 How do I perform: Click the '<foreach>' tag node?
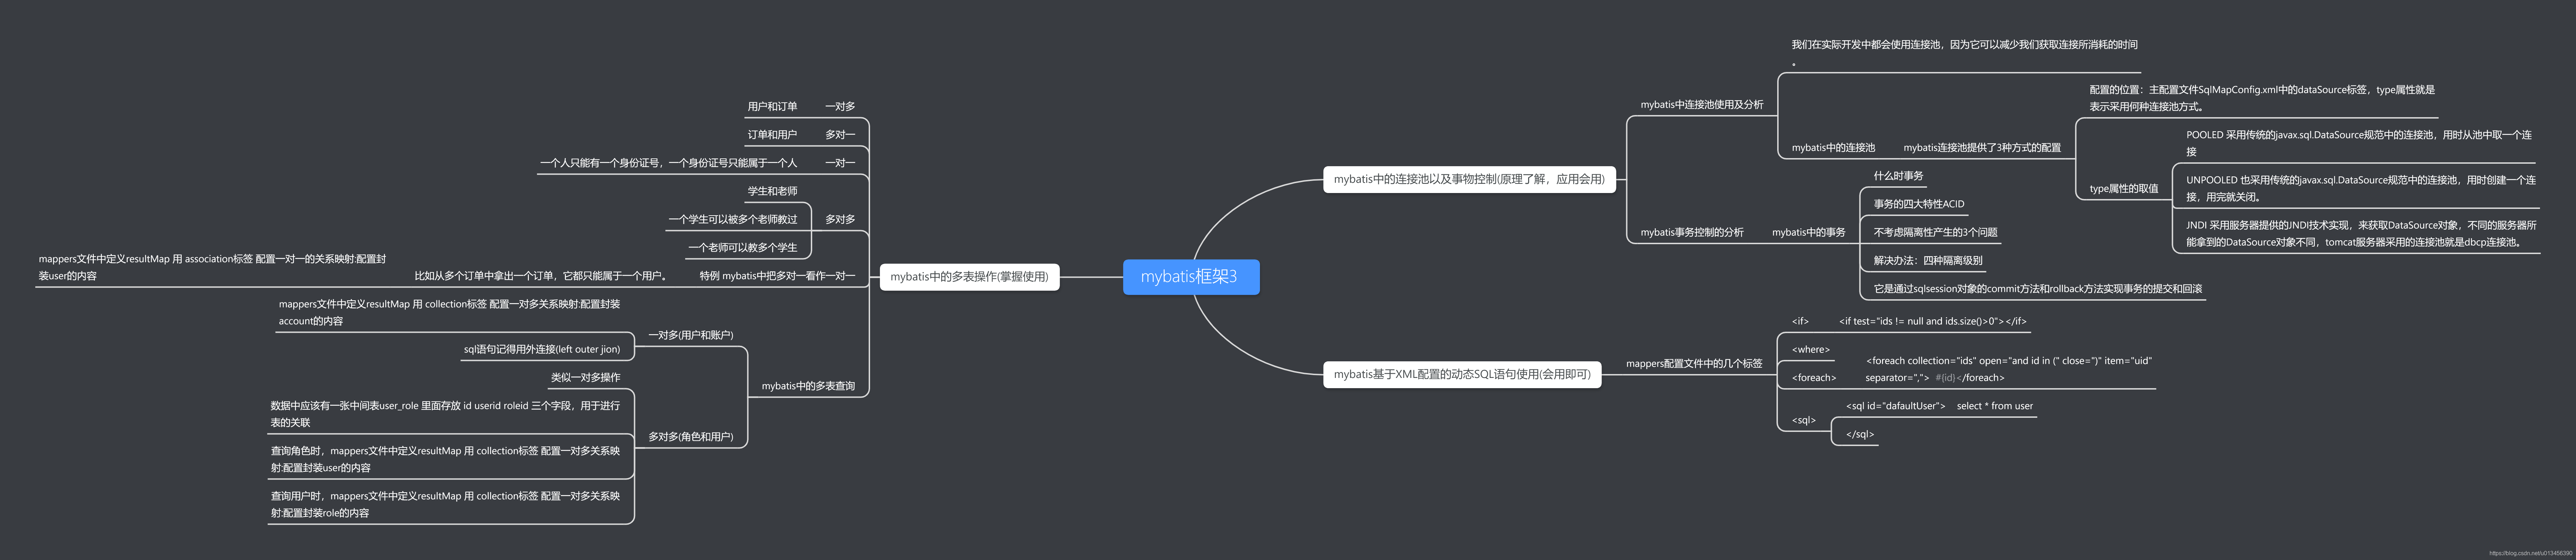point(1814,378)
